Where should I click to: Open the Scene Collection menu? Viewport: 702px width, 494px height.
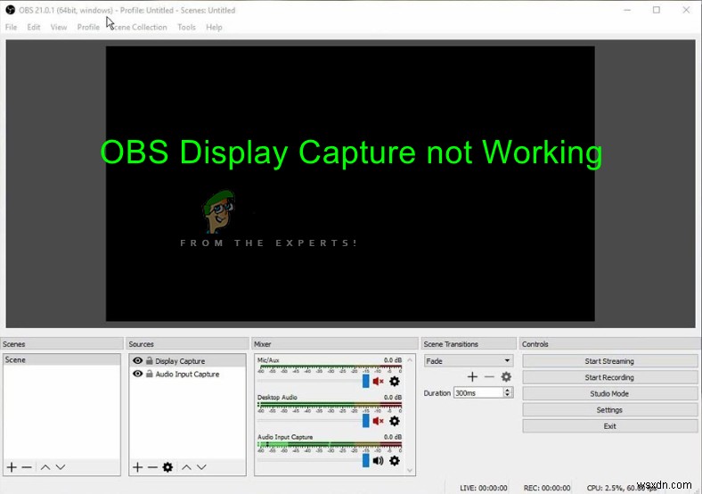pyautogui.click(x=138, y=27)
